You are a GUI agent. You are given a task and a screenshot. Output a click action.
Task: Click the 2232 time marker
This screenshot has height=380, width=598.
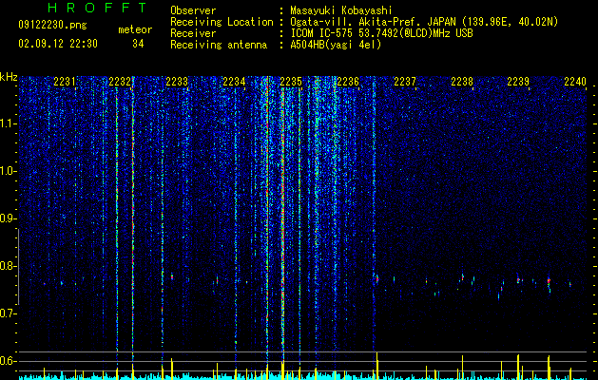(120, 81)
